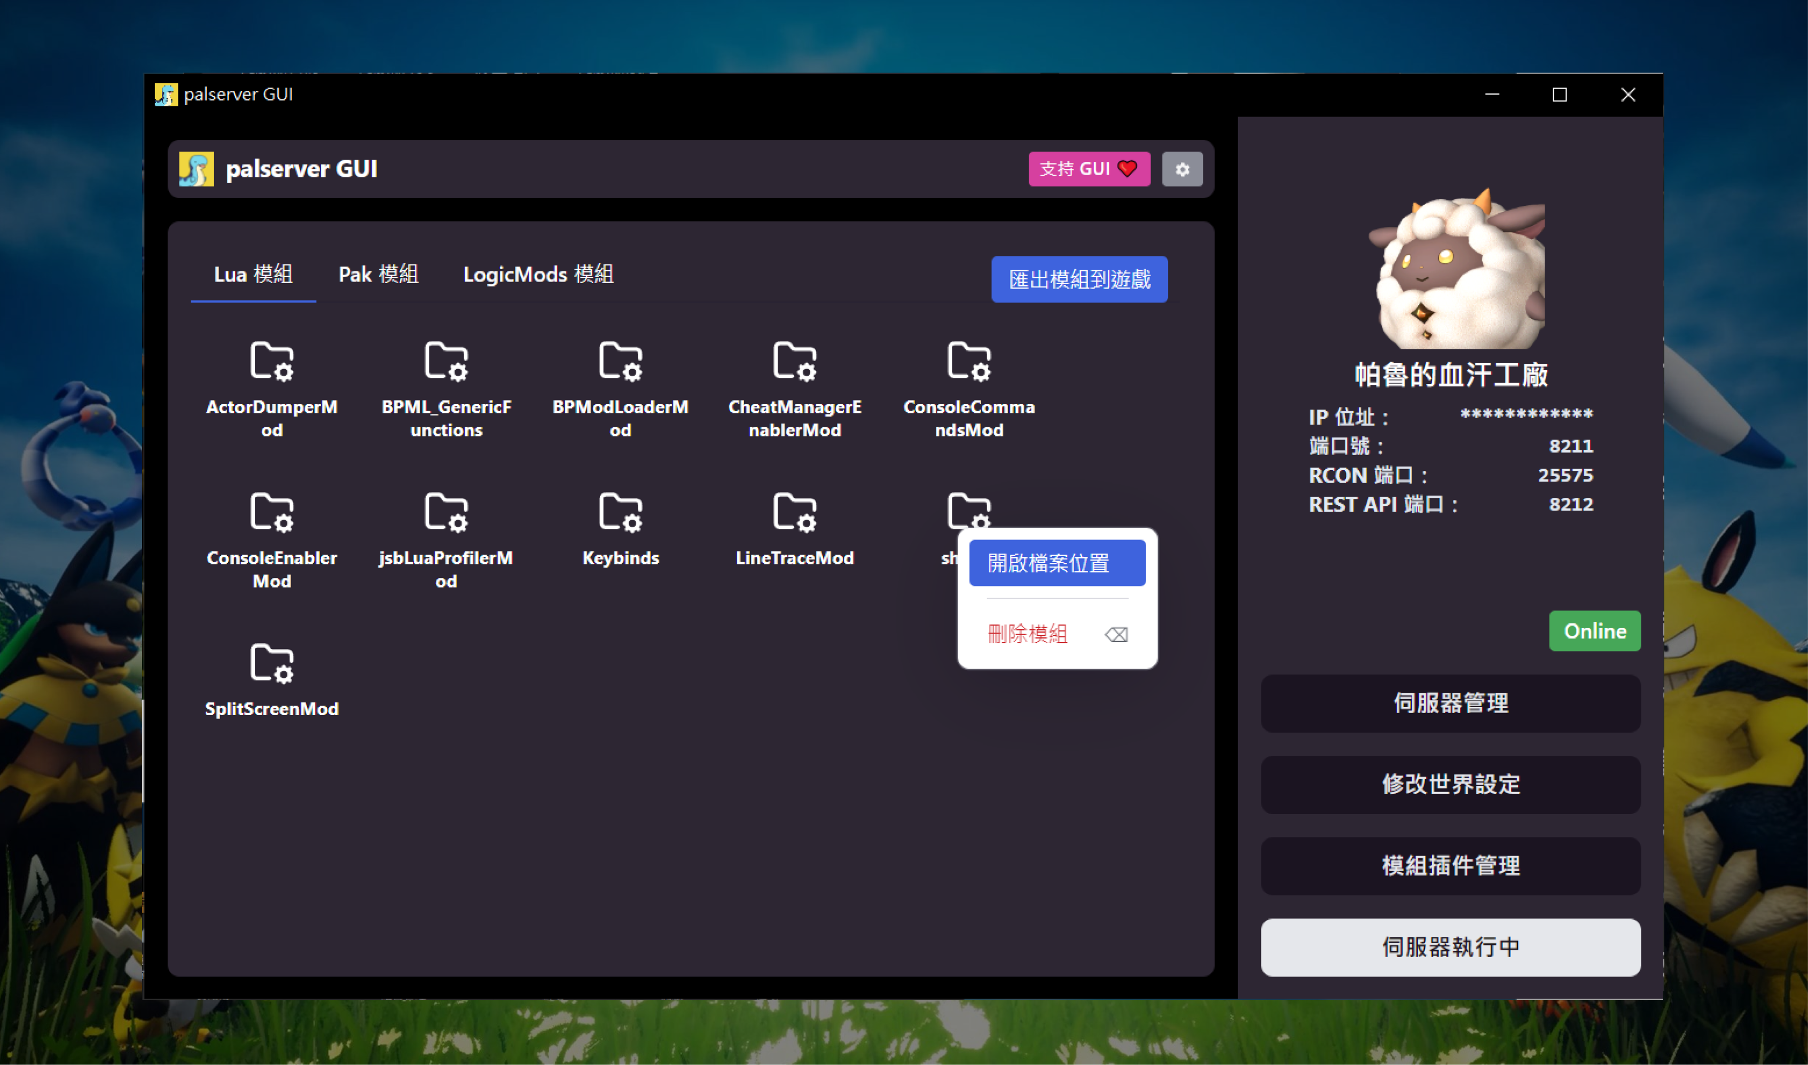Click the 伺服器執行中 server running button

coord(1451,947)
